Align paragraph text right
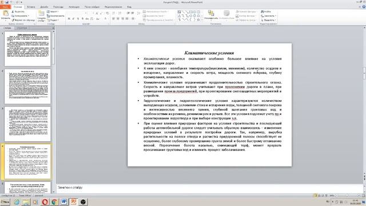 (x=122, y=18)
